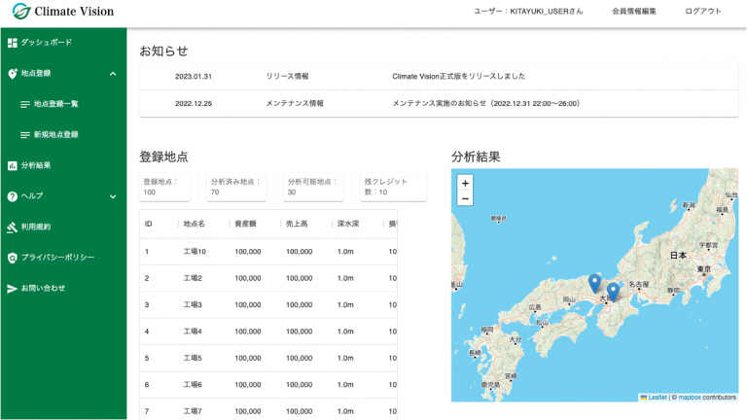Zoom out the map with minus button
The width and height of the screenshot is (747, 420).
point(465,198)
